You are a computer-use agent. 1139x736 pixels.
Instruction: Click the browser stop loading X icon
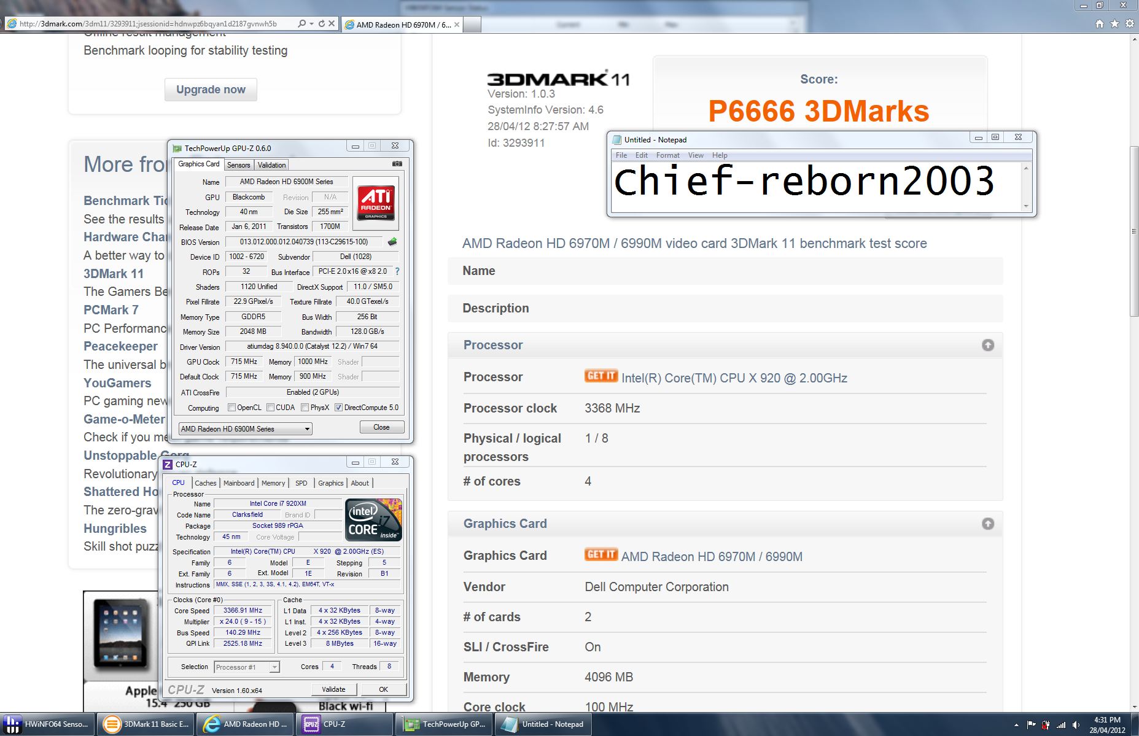click(x=332, y=24)
